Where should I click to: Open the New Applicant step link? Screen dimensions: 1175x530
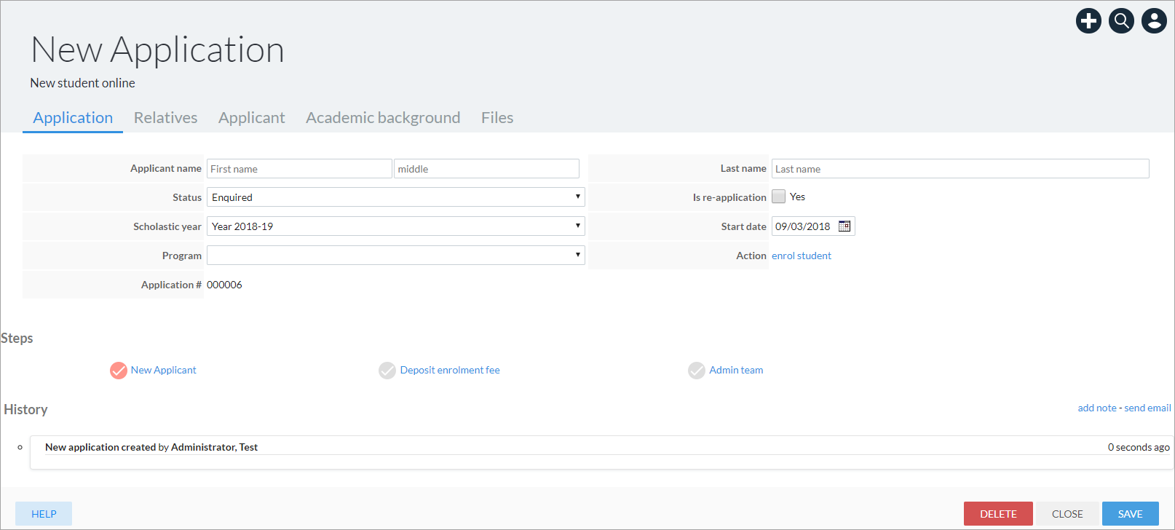point(164,370)
